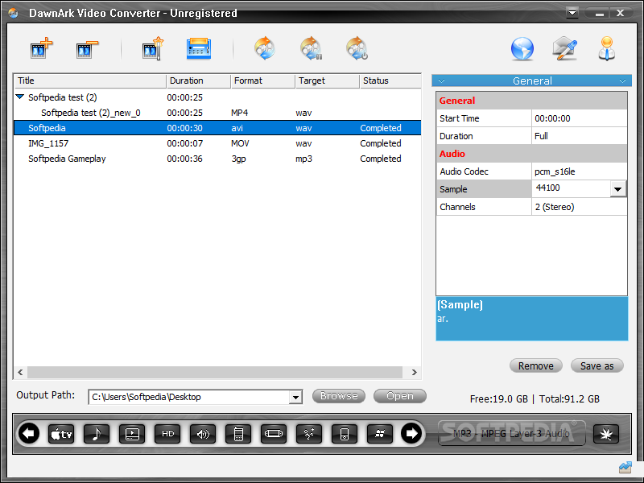This screenshot has height=483, width=644.
Task: Click the Browse button
Action: pos(339,396)
